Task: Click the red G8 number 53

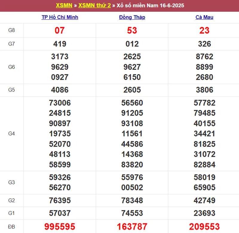Action: [x=132, y=30]
